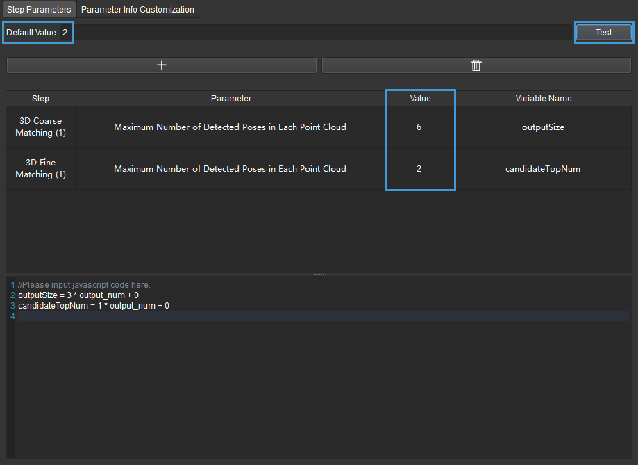
Task: Select the Variable Name column header
Action: 543,99
